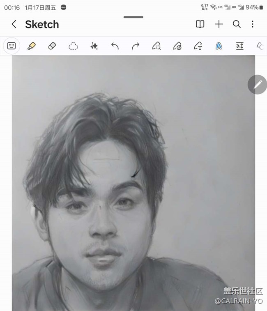The width and height of the screenshot is (267, 311).
Task: Activate the lasso selection tool
Action: (x=73, y=46)
